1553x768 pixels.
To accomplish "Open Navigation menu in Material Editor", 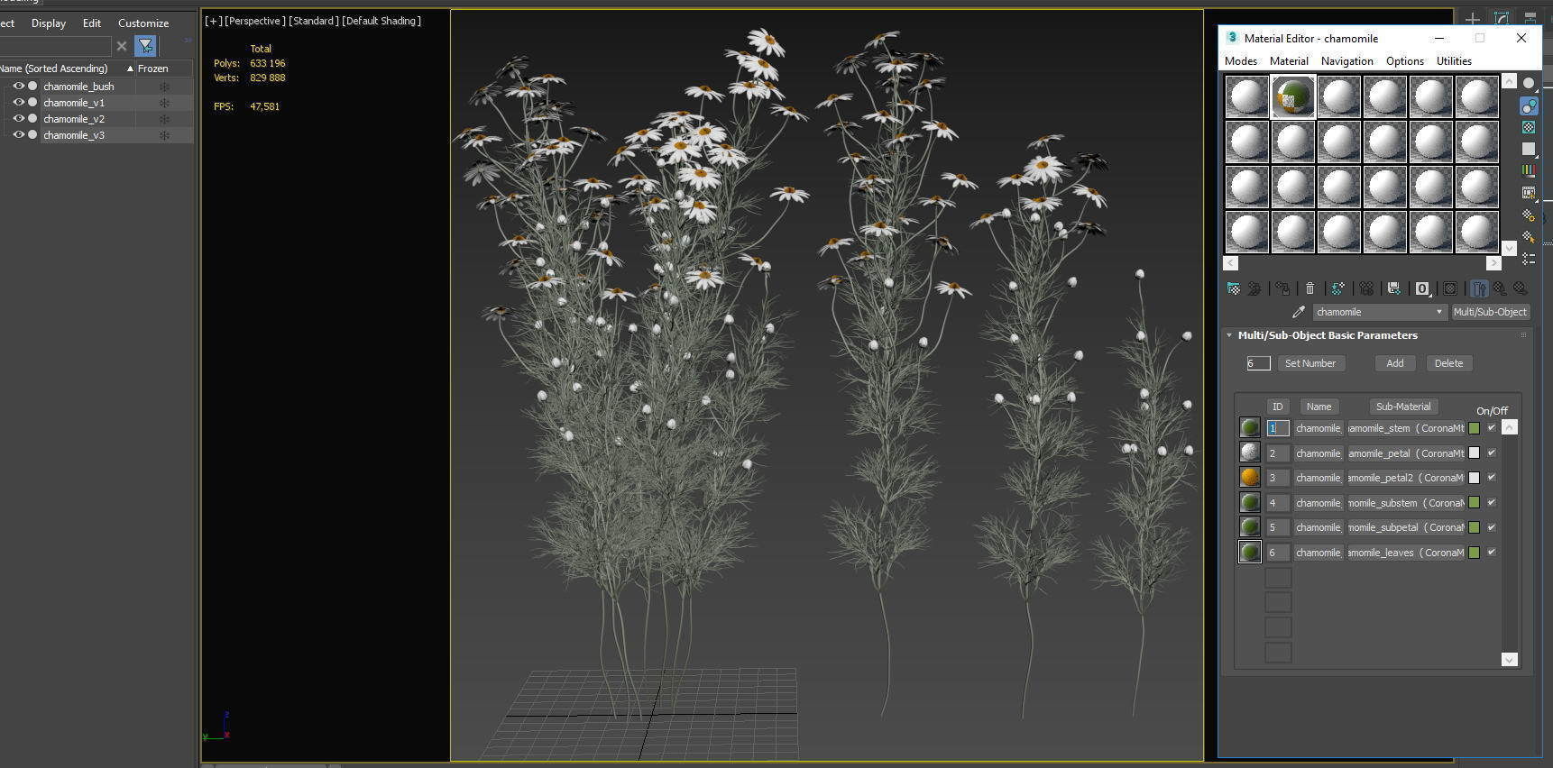I will [1346, 61].
